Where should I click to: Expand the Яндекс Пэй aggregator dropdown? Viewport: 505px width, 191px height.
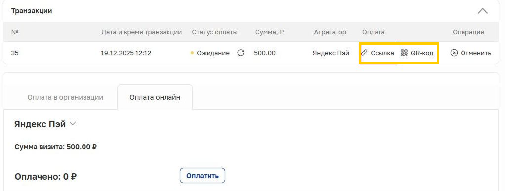click(x=73, y=124)
